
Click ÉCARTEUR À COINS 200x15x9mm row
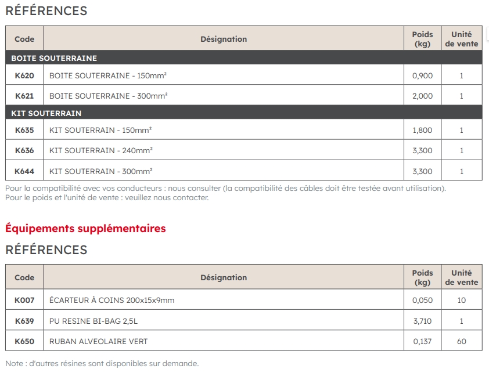[x=112, y=300]
